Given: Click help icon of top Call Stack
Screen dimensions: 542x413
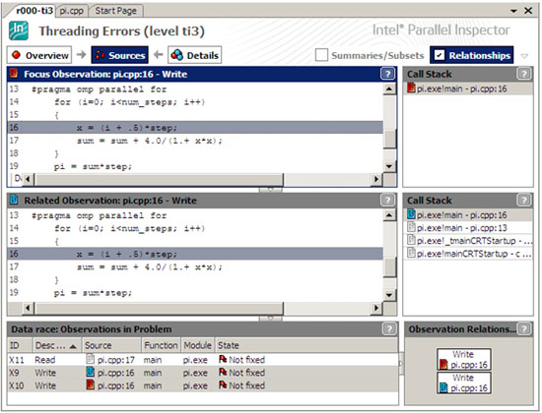Looking at the screenshot, I should (x=523, y=74).
